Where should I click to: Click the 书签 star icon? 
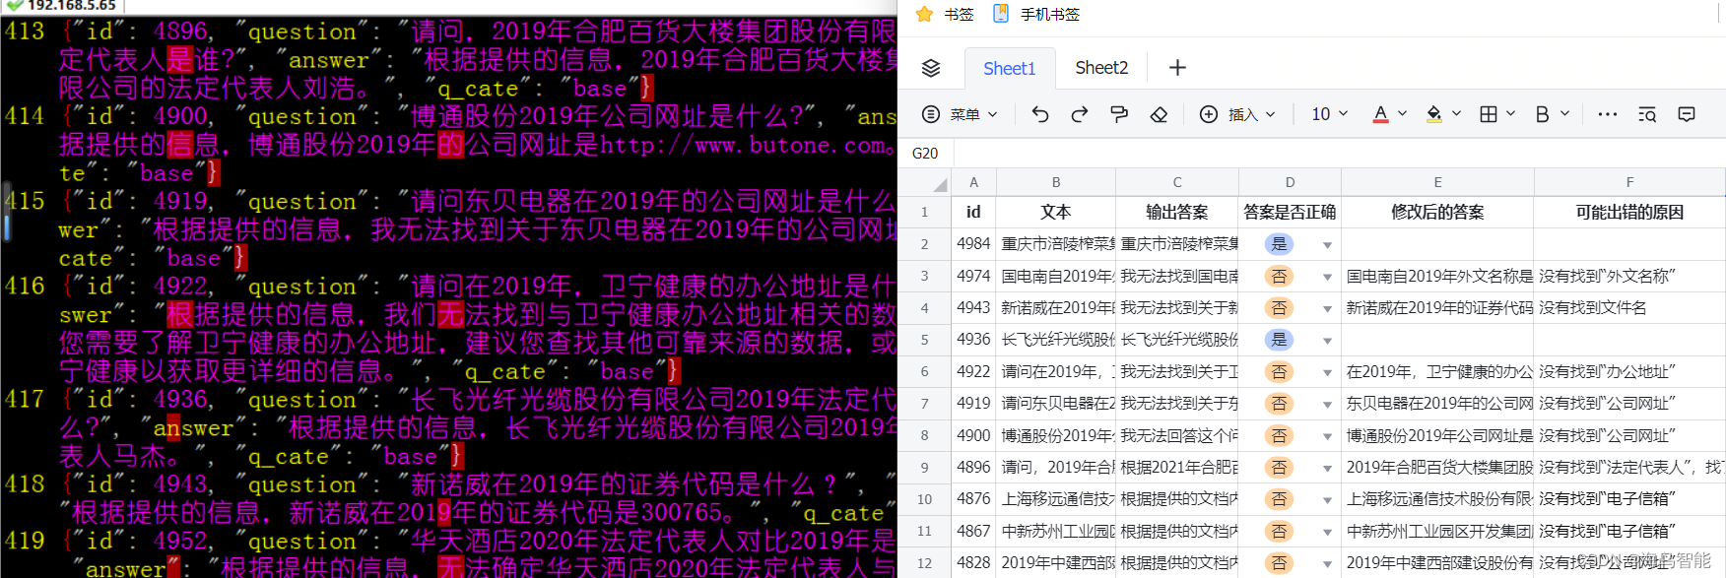click(924, 14)
